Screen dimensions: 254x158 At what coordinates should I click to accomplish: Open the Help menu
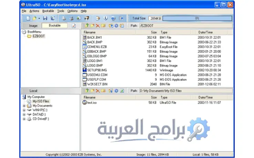(x=84, y=11)
